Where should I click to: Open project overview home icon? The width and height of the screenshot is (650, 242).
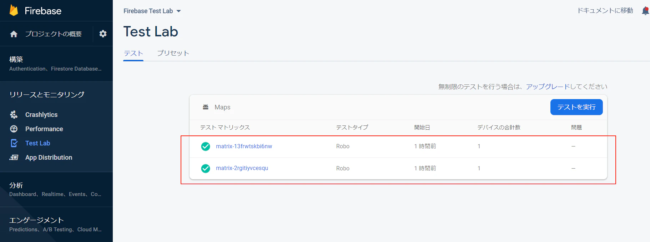click(x=14, y=34)
